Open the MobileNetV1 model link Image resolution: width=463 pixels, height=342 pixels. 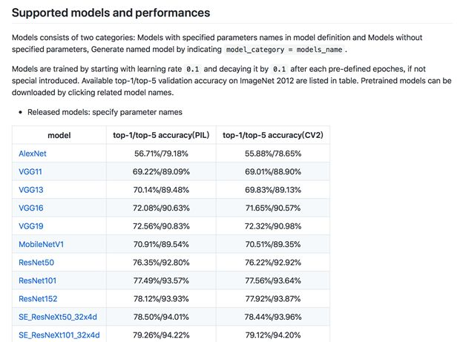(x=41, y=244)
